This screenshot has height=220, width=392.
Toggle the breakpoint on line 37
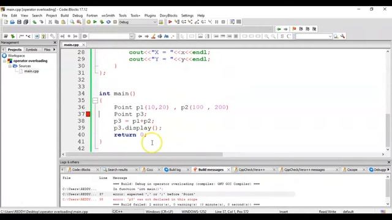(88, 114)
